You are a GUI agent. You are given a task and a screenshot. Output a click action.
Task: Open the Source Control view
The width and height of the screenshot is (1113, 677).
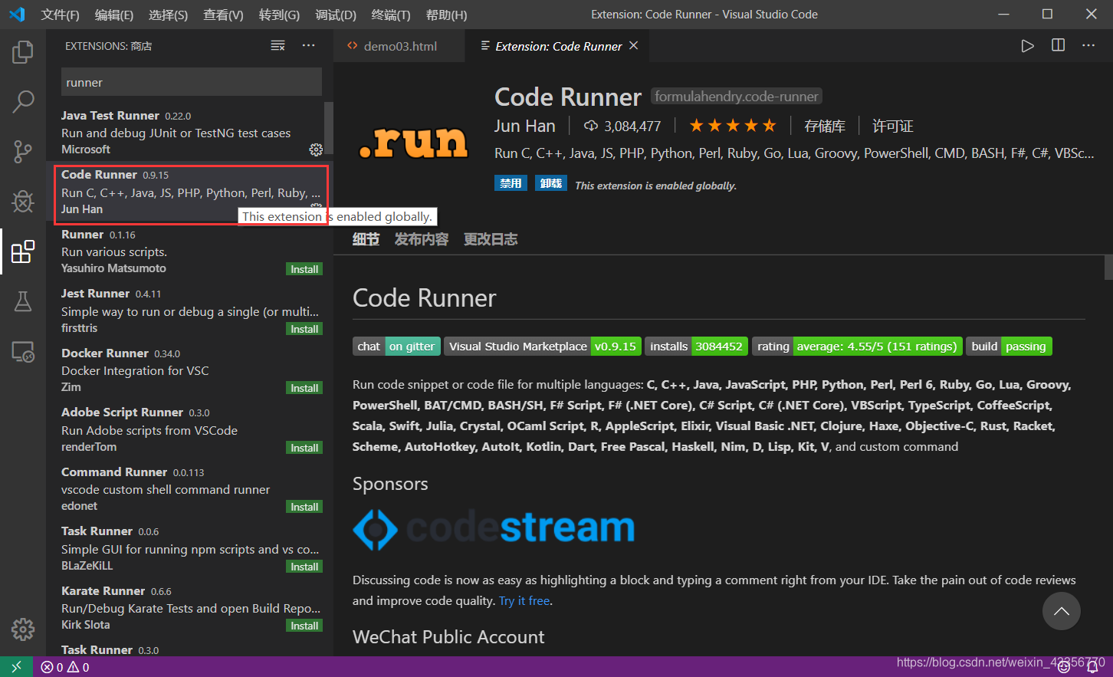(x=23, y=152)
